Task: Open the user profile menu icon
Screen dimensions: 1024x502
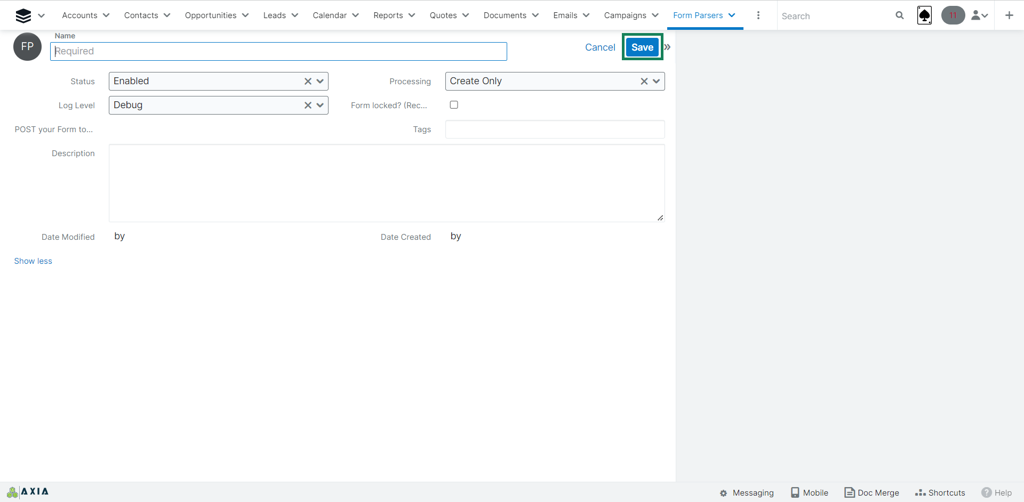Action: 979,15
